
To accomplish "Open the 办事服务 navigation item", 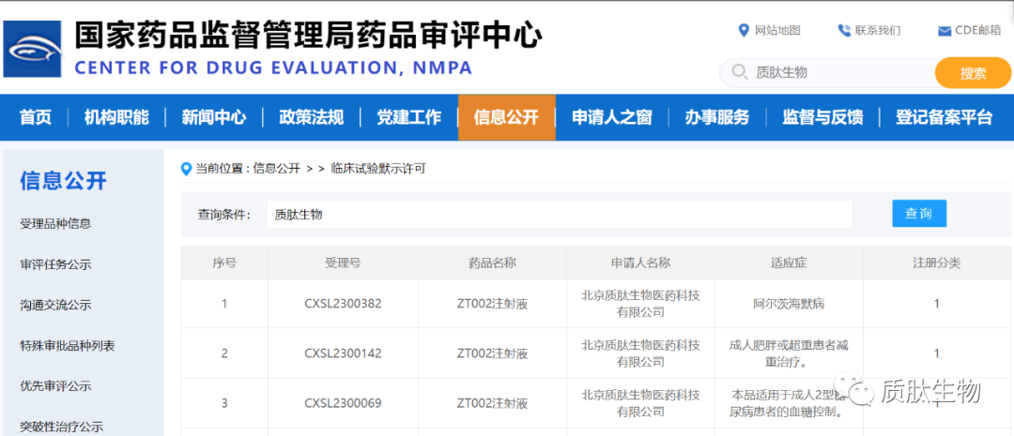I will click(x=717, y=117).
